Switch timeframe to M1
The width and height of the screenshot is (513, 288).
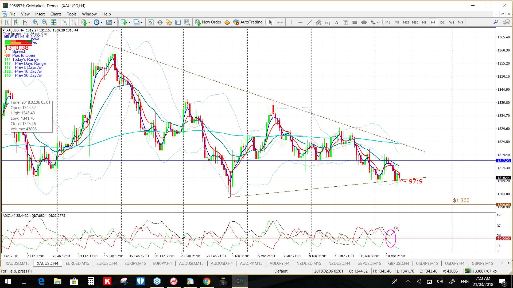click(388, 22)
